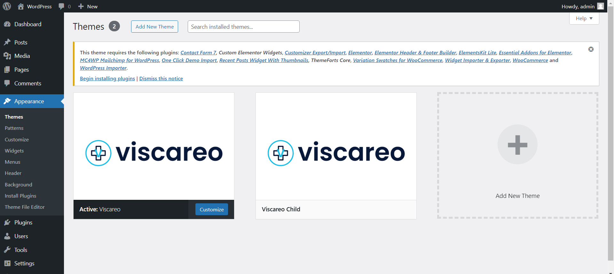The image size is (614, 274).
Task: Open the Elementor plugin link
Action: click(x=360, y=53)
